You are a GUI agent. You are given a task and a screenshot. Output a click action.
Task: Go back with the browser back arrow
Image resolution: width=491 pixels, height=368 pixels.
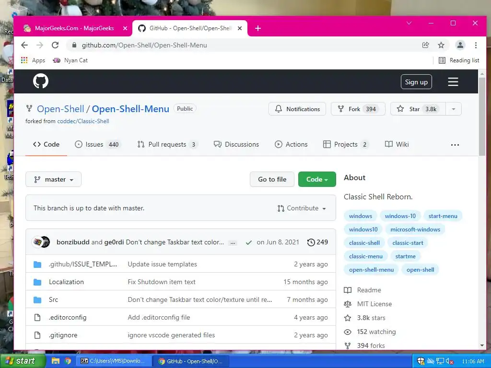[x=24, y=45]
